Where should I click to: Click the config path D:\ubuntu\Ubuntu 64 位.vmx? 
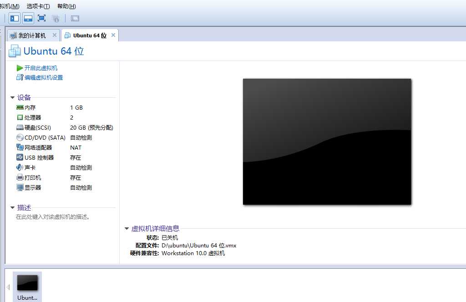click(x=199, y=246)
